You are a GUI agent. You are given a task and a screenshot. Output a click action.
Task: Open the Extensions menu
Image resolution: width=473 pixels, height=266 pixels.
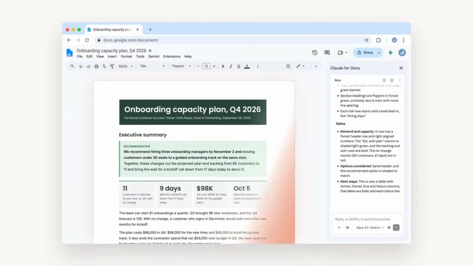pos(172,56)
